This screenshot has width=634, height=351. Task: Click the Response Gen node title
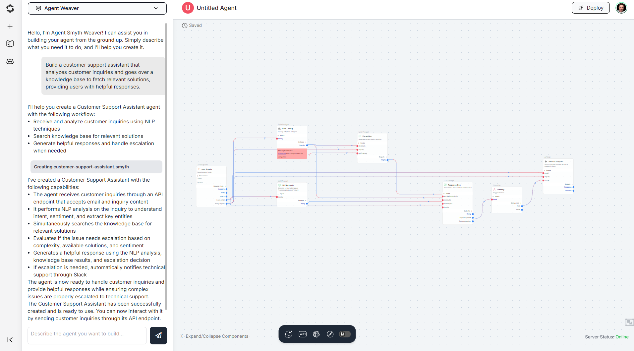click(x=454, y=185)
